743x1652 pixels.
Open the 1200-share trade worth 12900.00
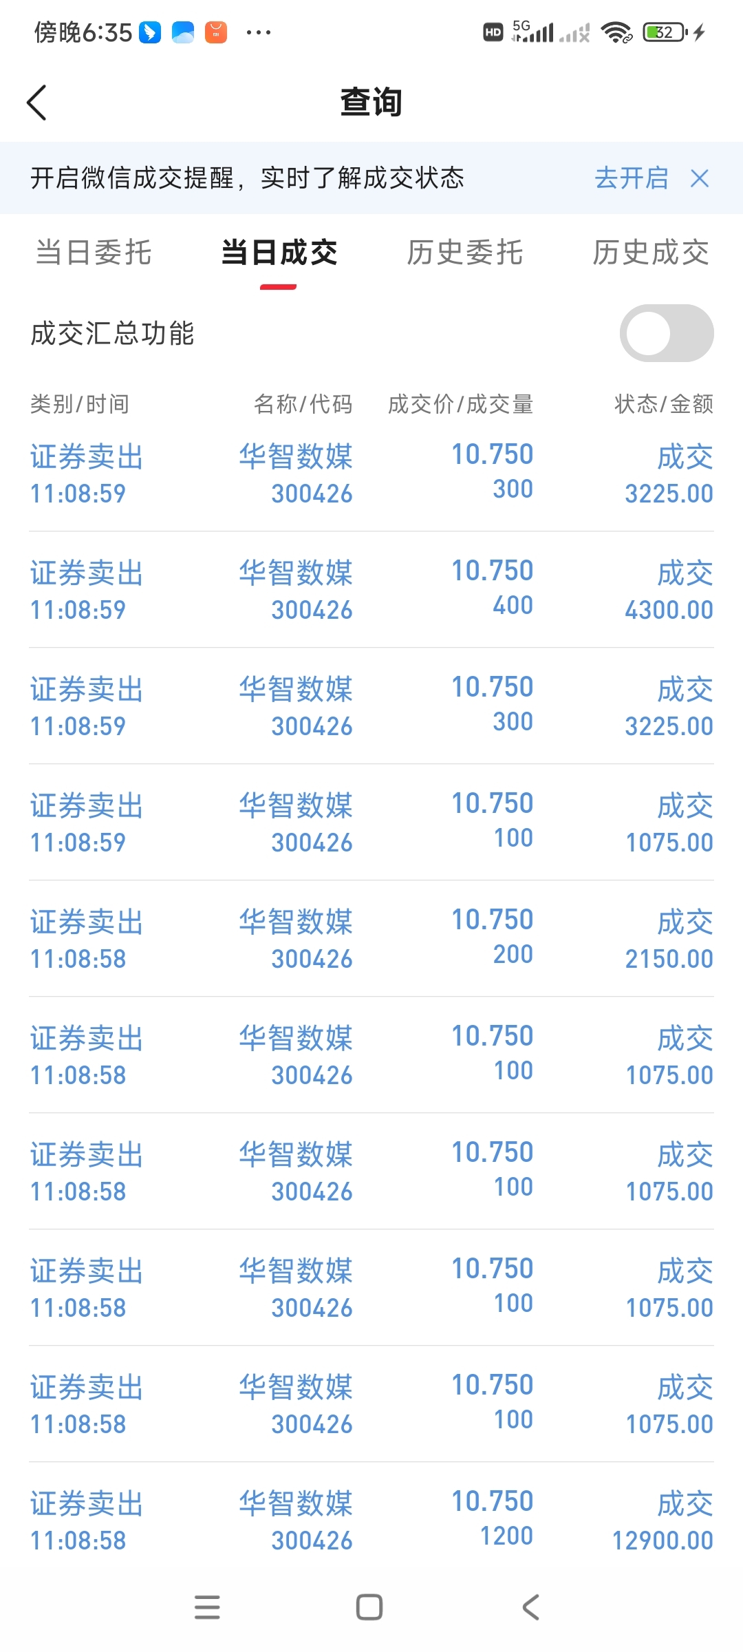coord(371,1520)
